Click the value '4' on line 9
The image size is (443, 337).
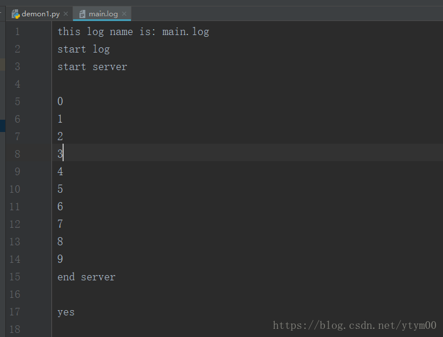tap(60, 171)
